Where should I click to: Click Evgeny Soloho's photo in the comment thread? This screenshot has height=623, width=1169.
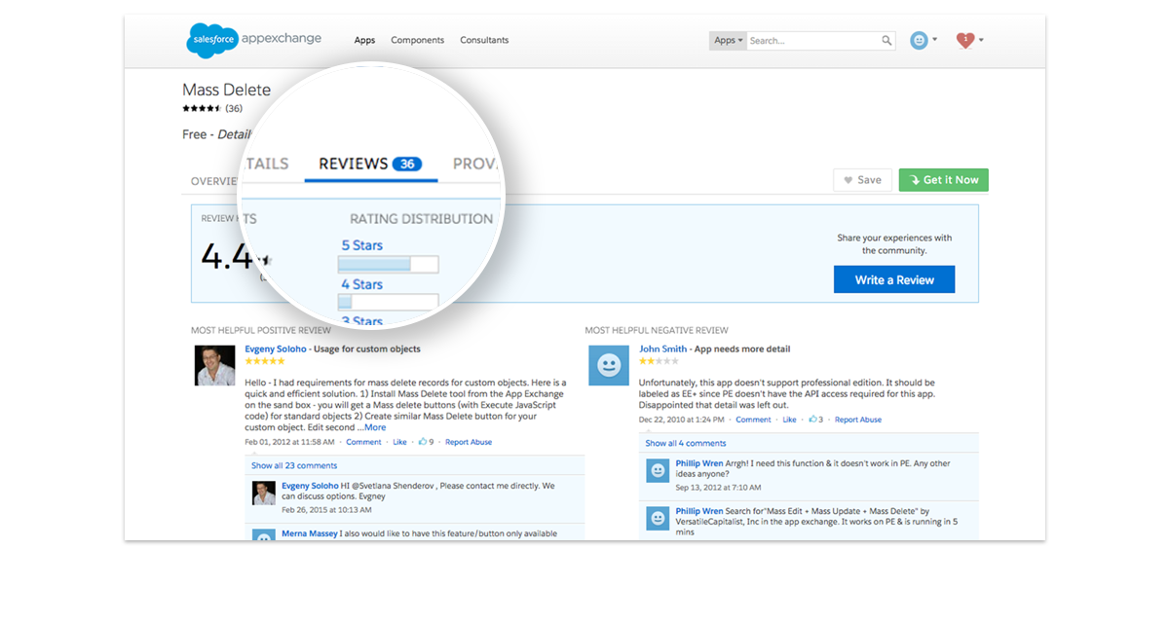click(264, 493)
